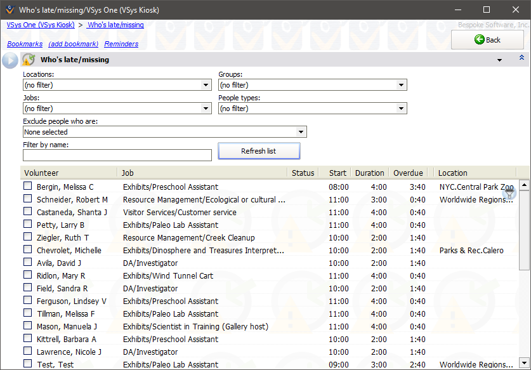Screen dimensions: 531x370
Task: Select the Chevrolet, Michelle checkbox
Action: point(28,250)
